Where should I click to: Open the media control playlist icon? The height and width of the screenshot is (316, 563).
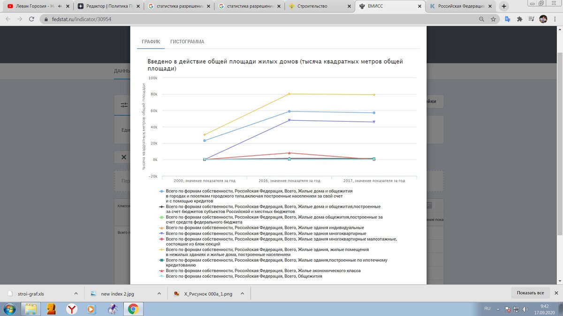tap(531, 20)
